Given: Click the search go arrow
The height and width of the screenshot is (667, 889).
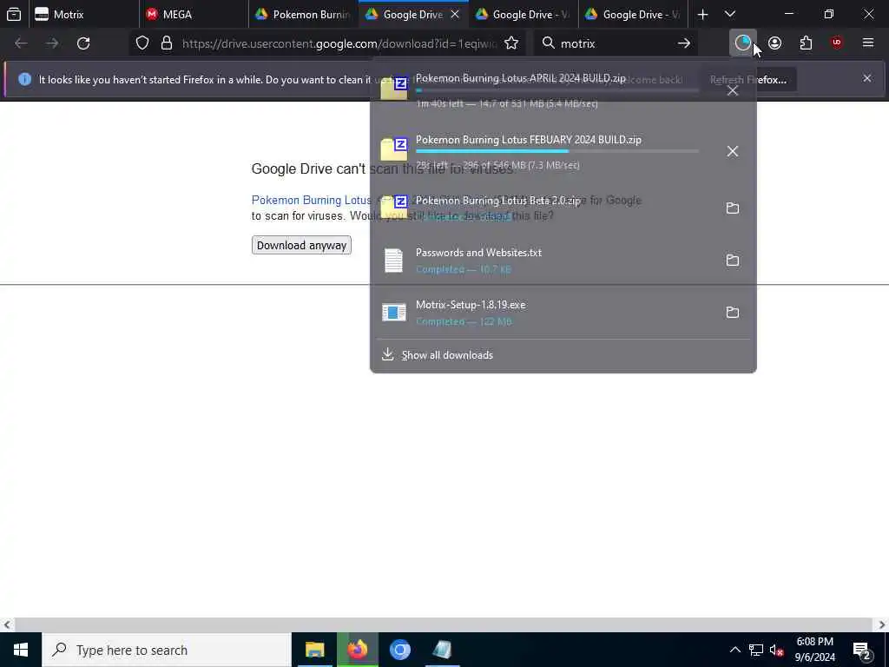Looking at the screenshot, I should tap(684, 43).
